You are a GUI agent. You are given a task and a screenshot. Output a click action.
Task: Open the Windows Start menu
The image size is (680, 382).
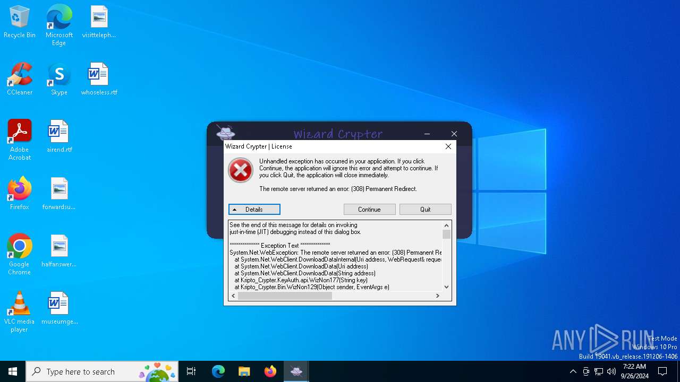[x=13, y=371]
